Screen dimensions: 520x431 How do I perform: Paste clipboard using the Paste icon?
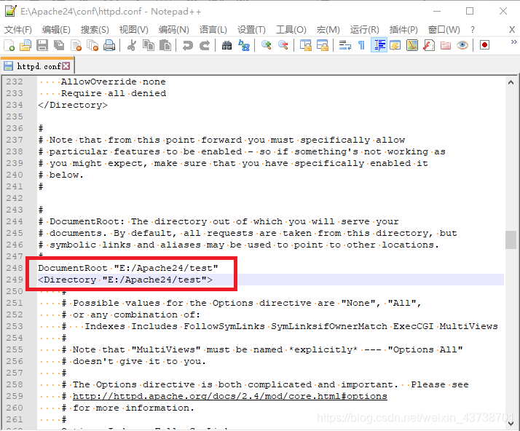point(165,45)
